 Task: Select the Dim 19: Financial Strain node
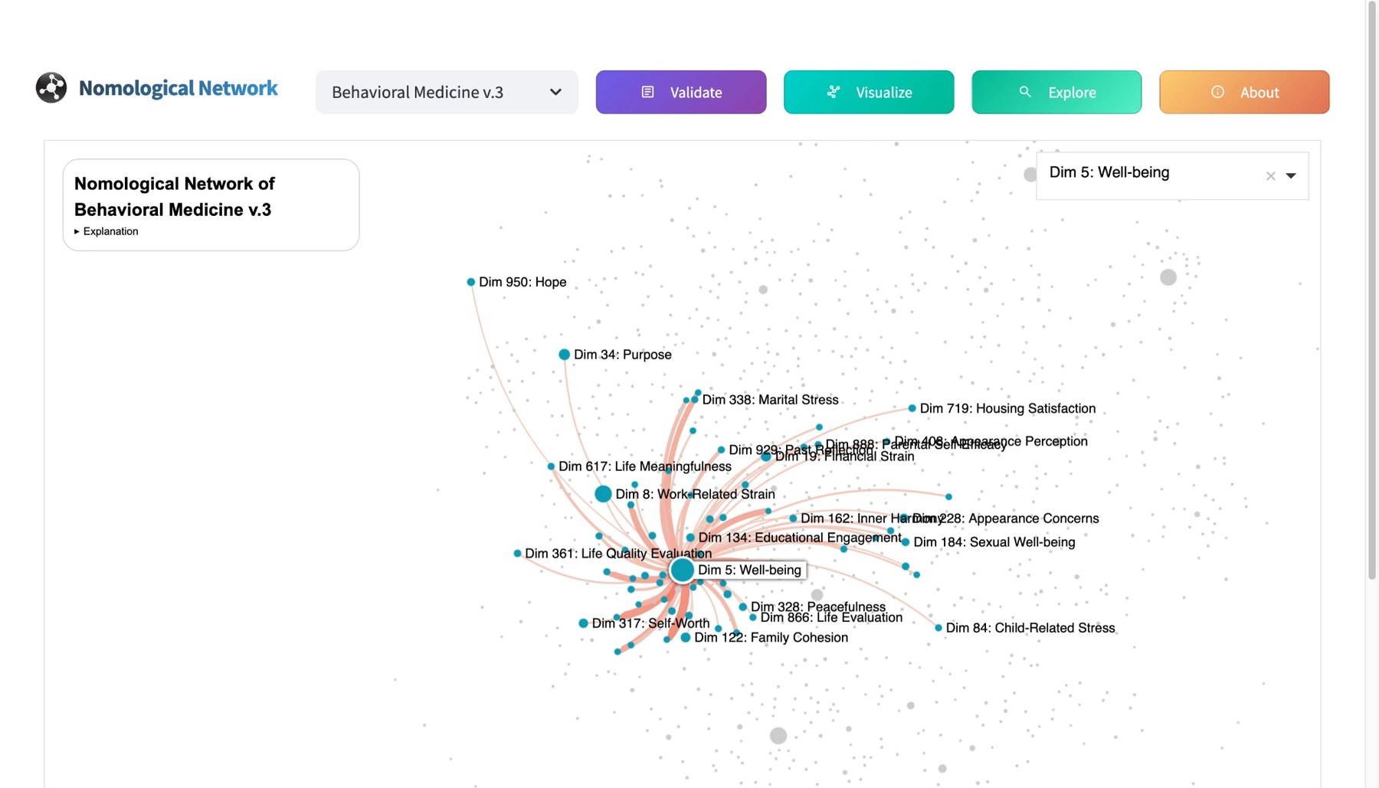coord(766,456)
